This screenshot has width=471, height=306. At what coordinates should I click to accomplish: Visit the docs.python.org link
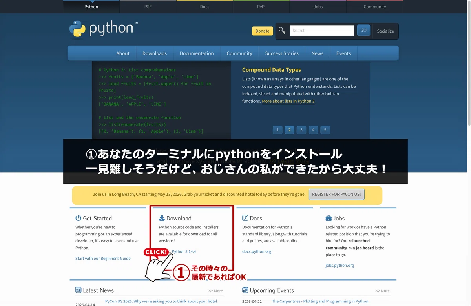(x=257, y=251)
